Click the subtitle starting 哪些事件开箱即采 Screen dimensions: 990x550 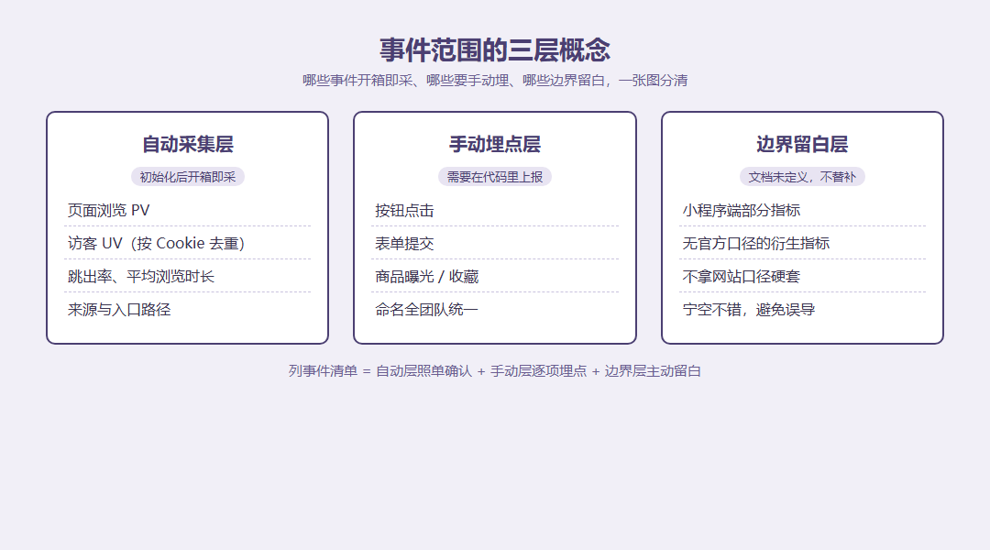[495, 80]
